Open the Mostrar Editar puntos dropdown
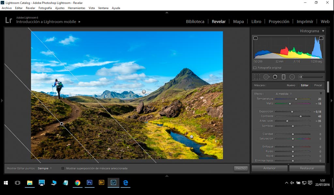 45,169
